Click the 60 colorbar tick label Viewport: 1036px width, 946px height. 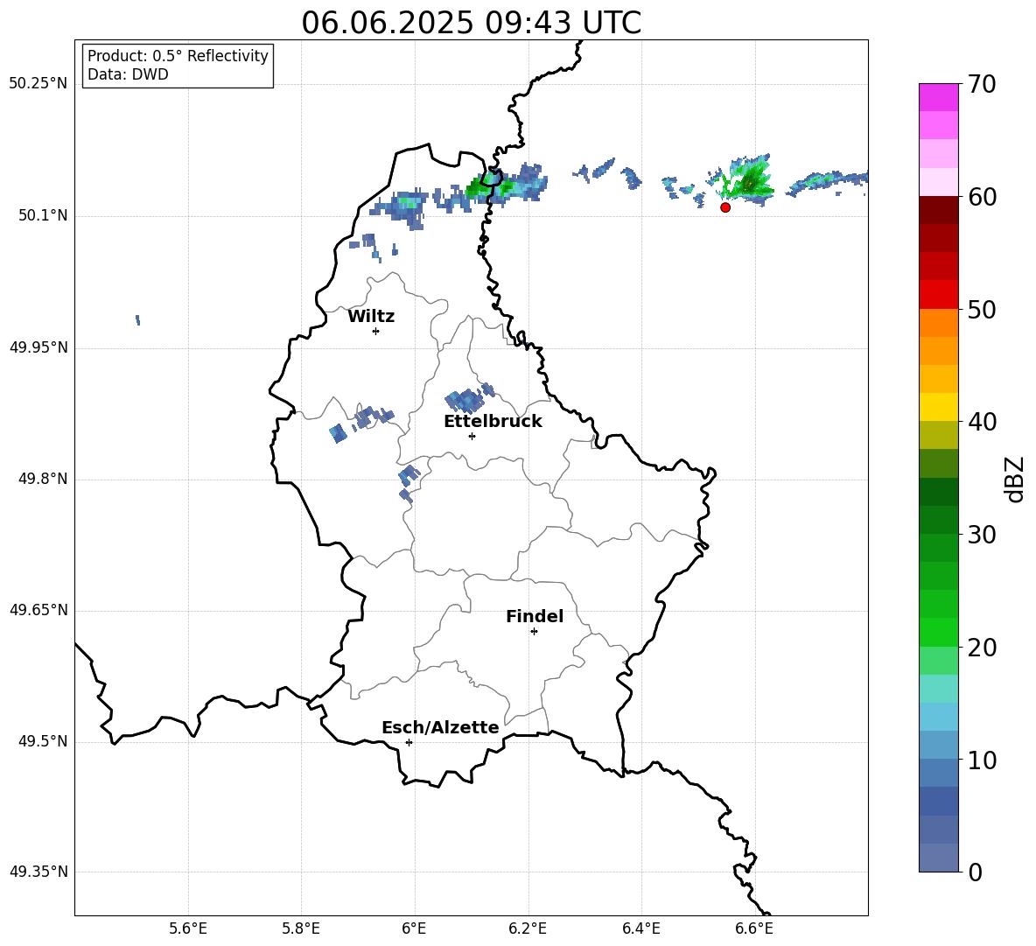pyautogui.click(x=982, y=197)
